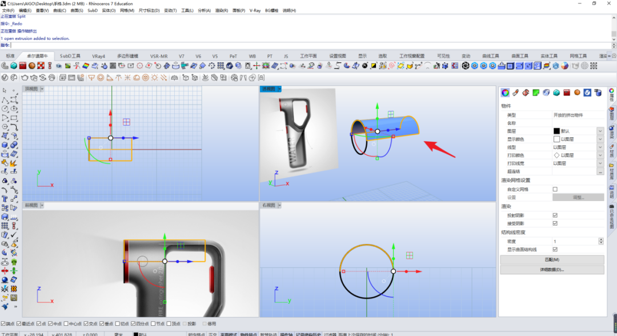The height and width of the screenshot is (336, 617).
Task: Switch to the 曲线工具 toolbar tab
Action: coord(490,56)
